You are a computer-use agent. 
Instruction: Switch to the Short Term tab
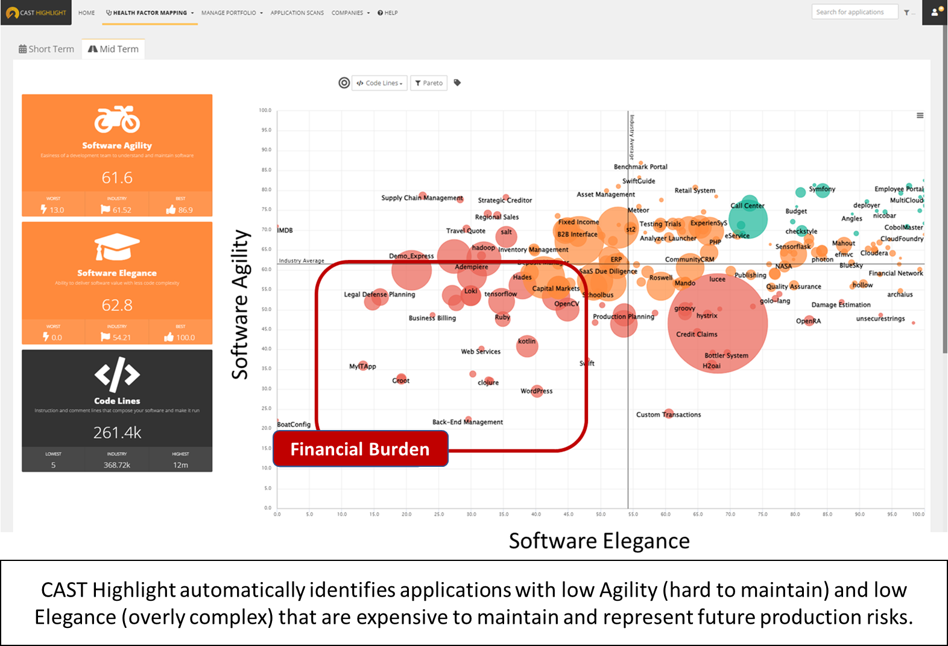[x=46, y=49]
